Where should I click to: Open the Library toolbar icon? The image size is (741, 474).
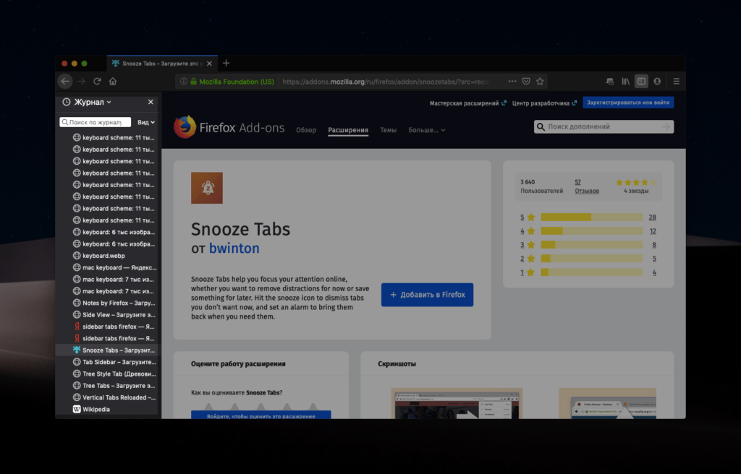(x=625, y=81)
